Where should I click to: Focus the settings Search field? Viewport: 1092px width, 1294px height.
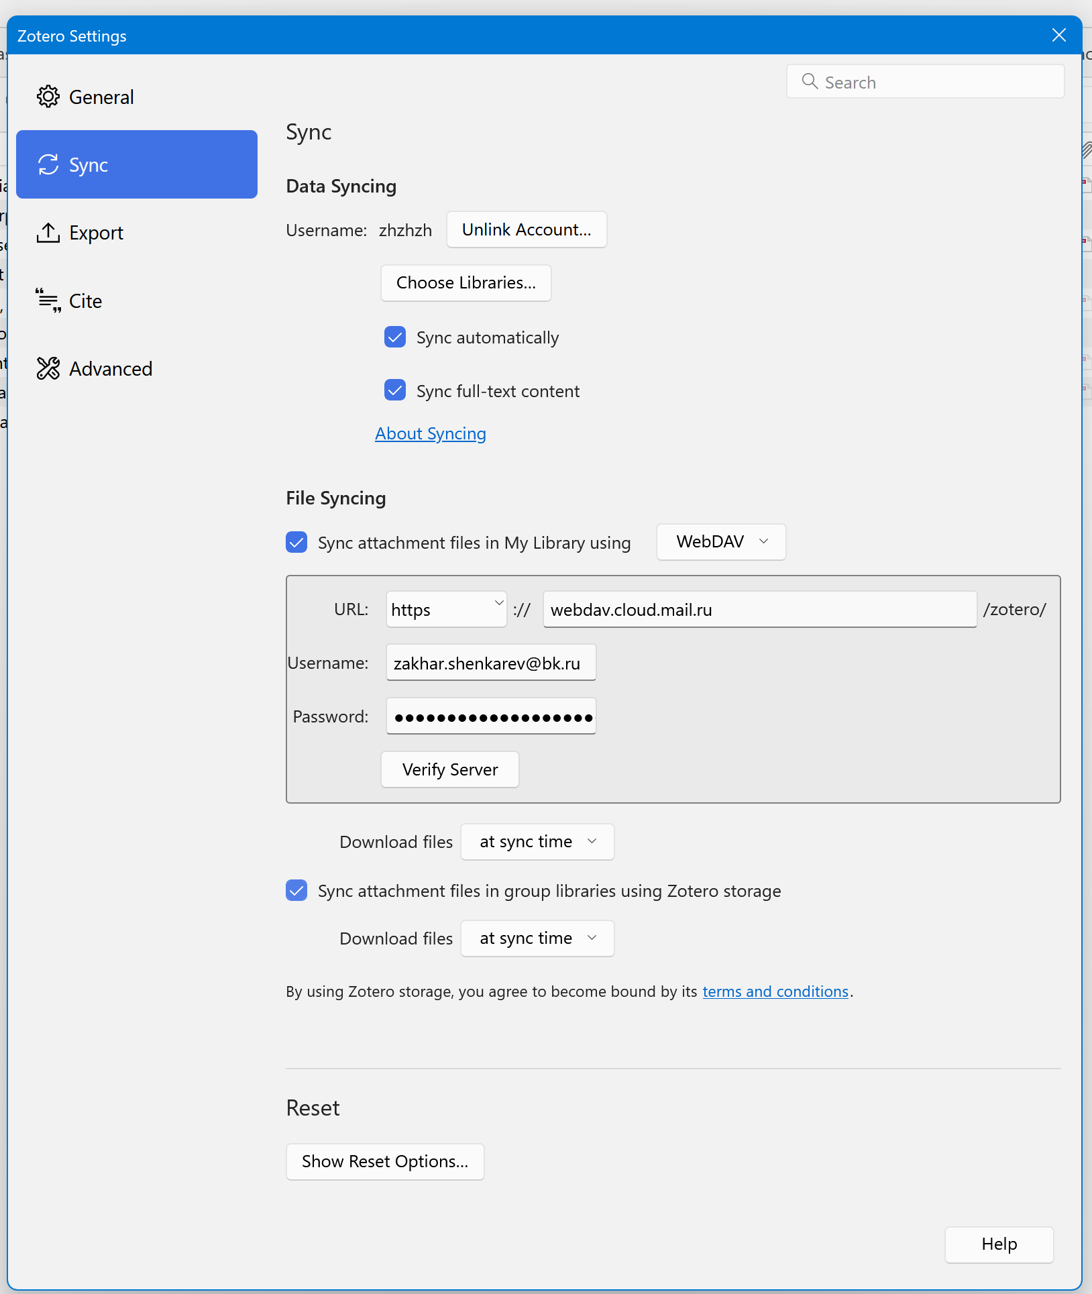click(926, 81)
